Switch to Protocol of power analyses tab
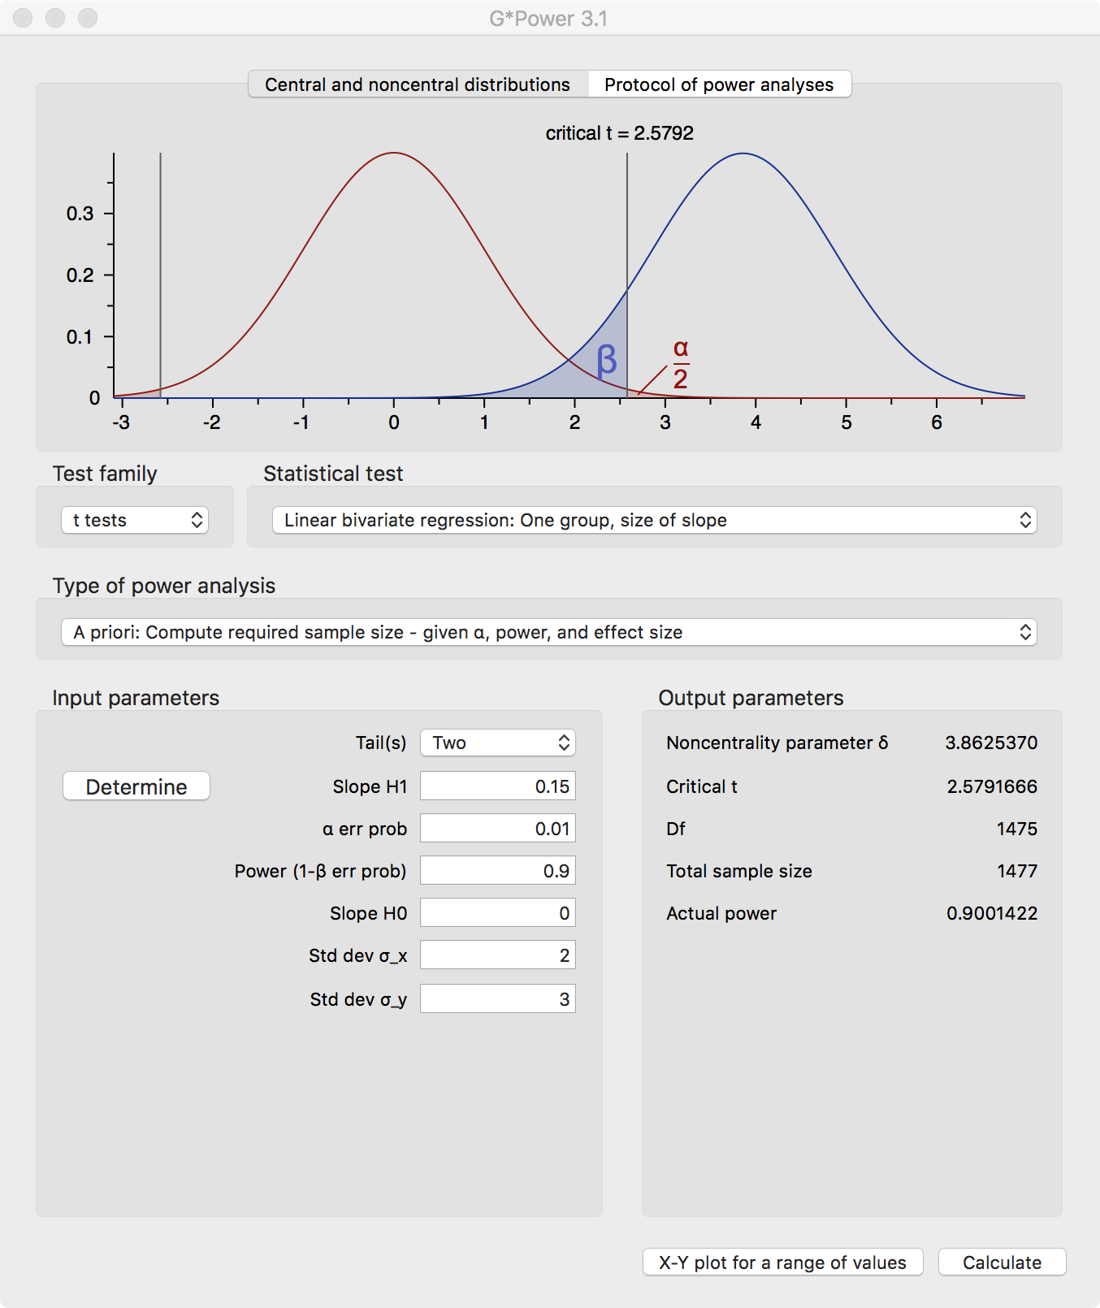 pos(719,84)
